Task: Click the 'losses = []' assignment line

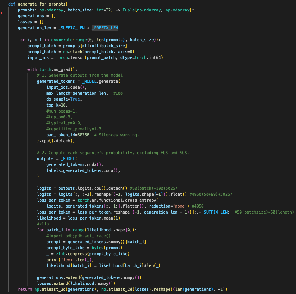Action: coord(31,22)
